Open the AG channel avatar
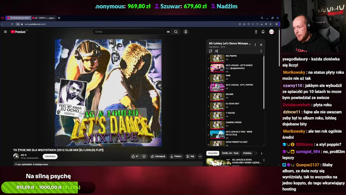This screenshot has width=346, height=195. 16,156
